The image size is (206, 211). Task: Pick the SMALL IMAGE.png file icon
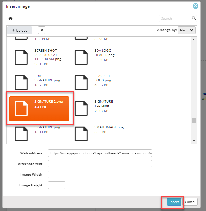click(81, 134)
